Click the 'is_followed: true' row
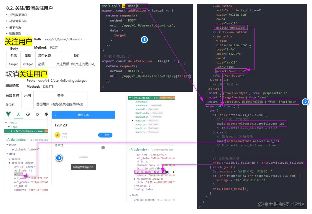The height and width of the screenshot is (214, 312). (148, 172)
